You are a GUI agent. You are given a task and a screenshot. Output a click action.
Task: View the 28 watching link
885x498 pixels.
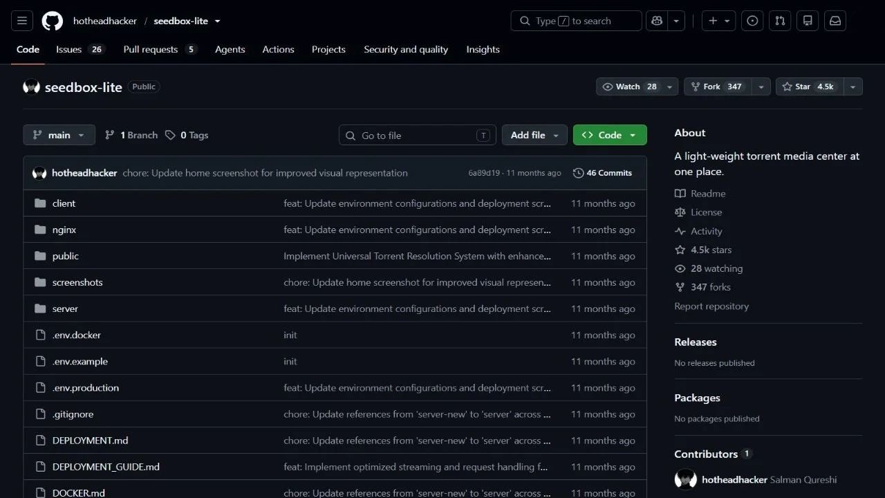[x=709, y=268]
